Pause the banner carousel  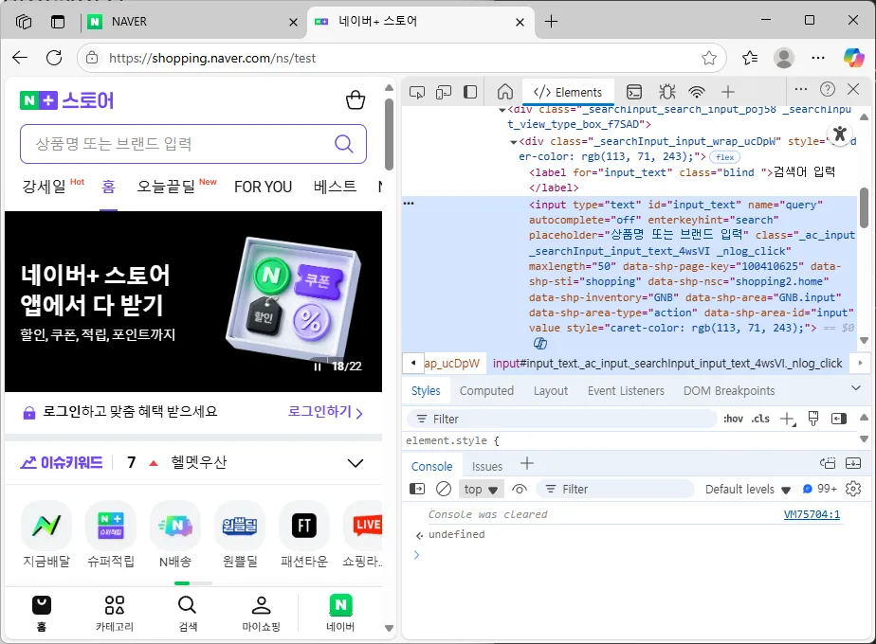(318, 367)
